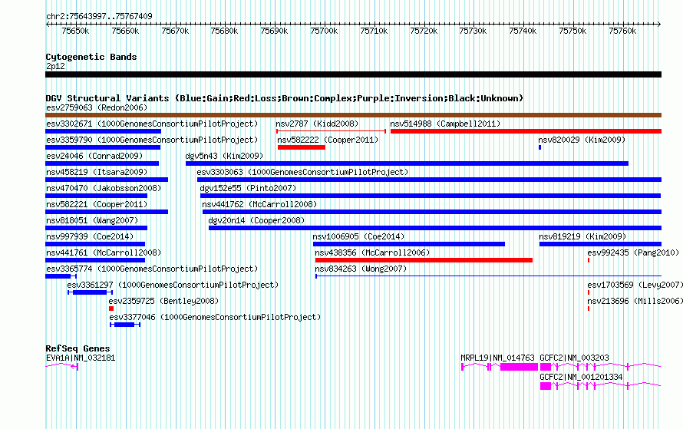Select esv3365774 variant label
Viewport: 683px width, 429px height.
pyautogui.click(x=152, y=269)
